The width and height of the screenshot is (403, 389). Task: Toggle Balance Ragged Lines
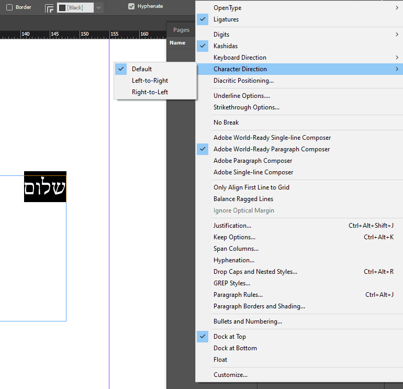299,199
